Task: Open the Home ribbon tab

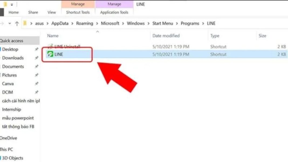Action: pos(13,12)
